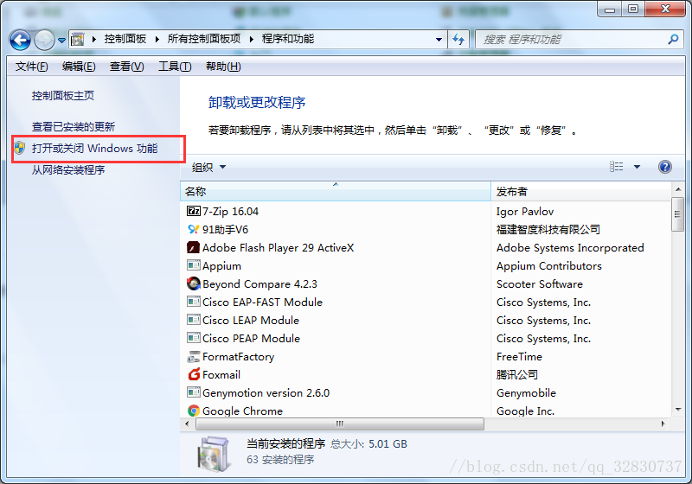
Task: Open the 文件(F) menu
Action: pos(31,67)
